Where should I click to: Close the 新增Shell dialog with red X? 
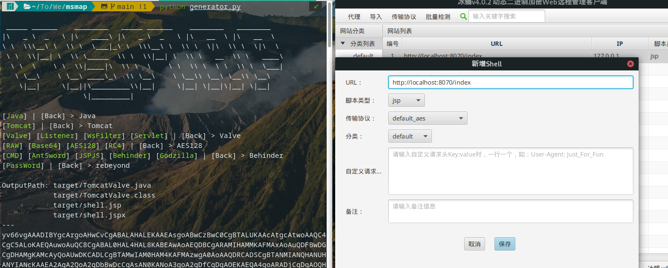(x=630, y=64)
